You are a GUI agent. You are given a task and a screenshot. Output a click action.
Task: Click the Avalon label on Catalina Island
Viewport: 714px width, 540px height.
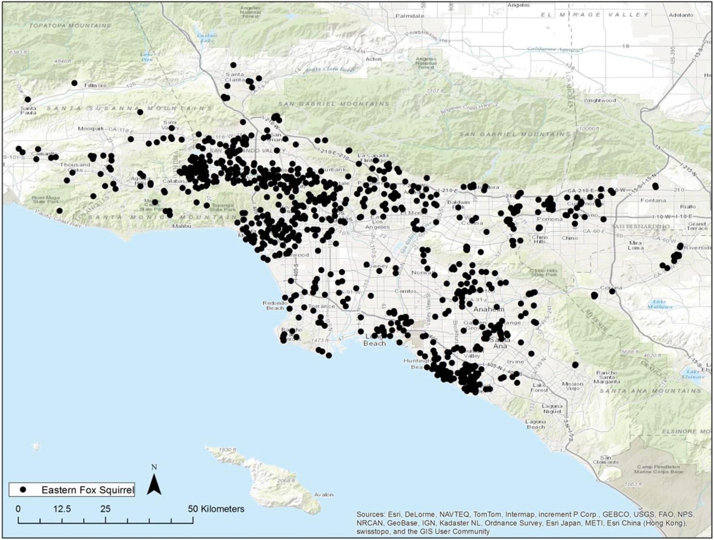tap(324, 494)
